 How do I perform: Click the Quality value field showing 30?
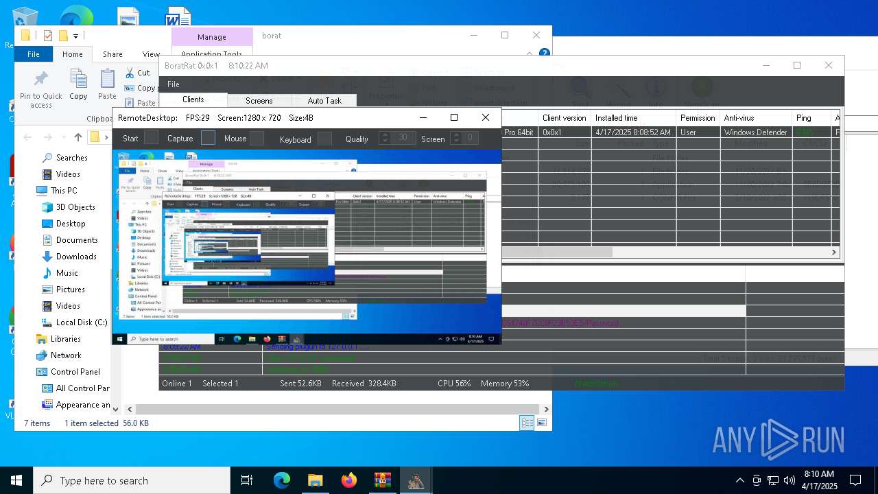coord(403,138)
